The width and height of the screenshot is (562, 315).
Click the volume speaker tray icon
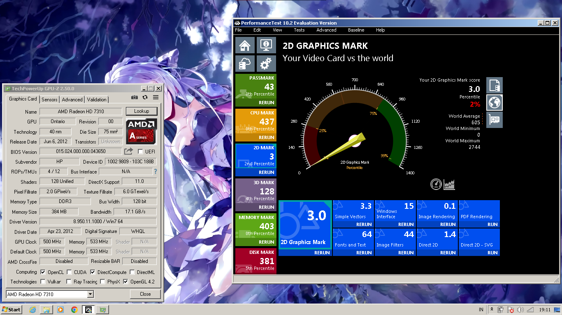point(520,310)
